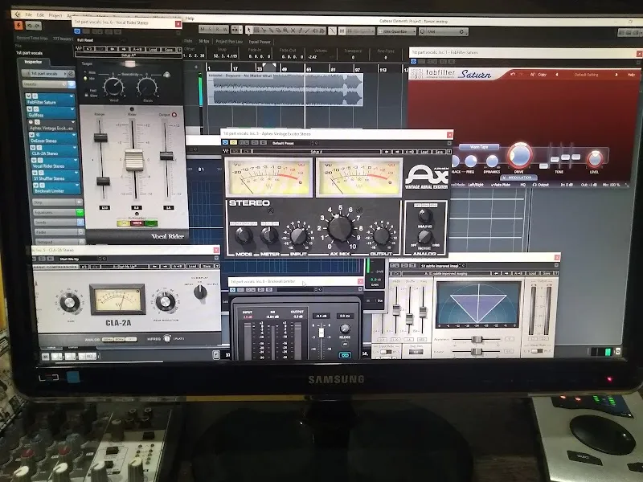Viewport: 643px width, 482px height.
Task: Open the File menu
Action: click(28, 14)
